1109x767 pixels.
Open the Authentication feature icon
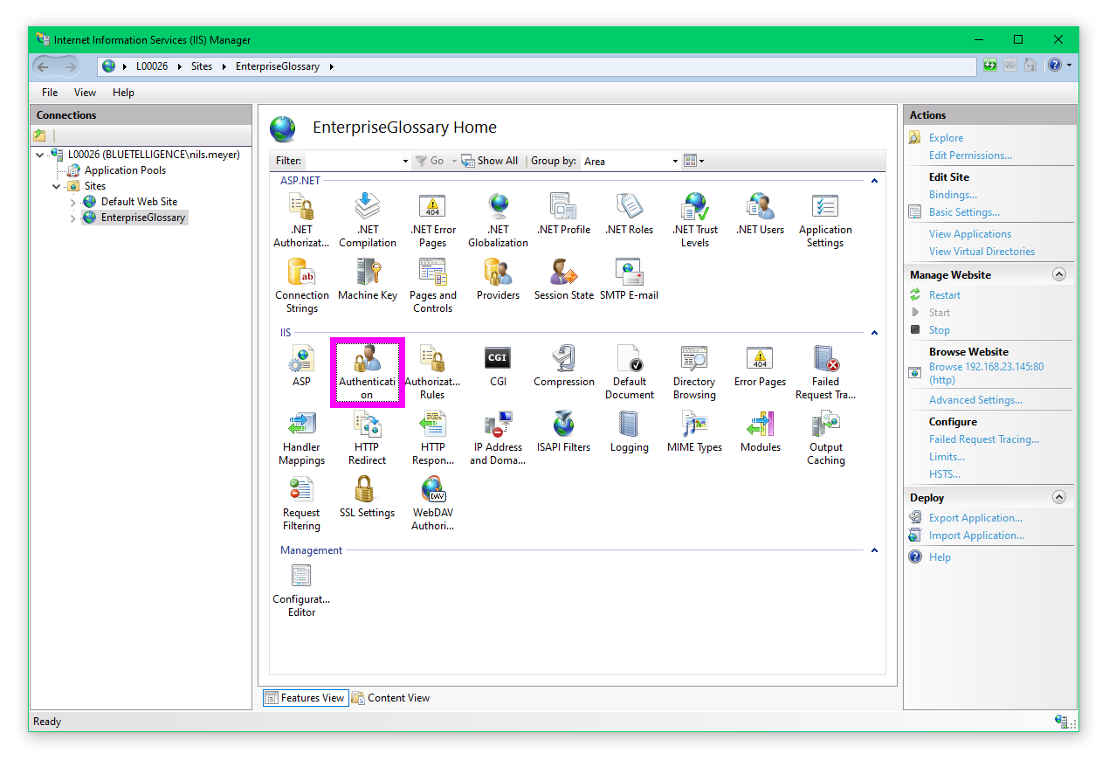tap(367, 371)
